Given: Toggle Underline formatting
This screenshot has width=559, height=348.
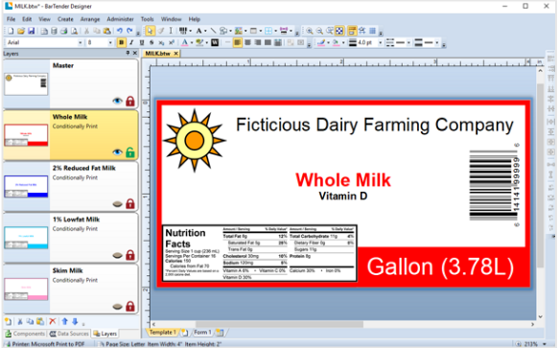Looking at the screenshot, I should (142, 43).
